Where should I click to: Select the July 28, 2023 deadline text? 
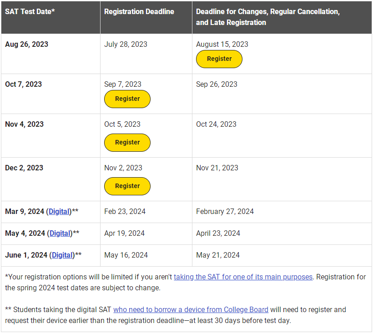126,44
